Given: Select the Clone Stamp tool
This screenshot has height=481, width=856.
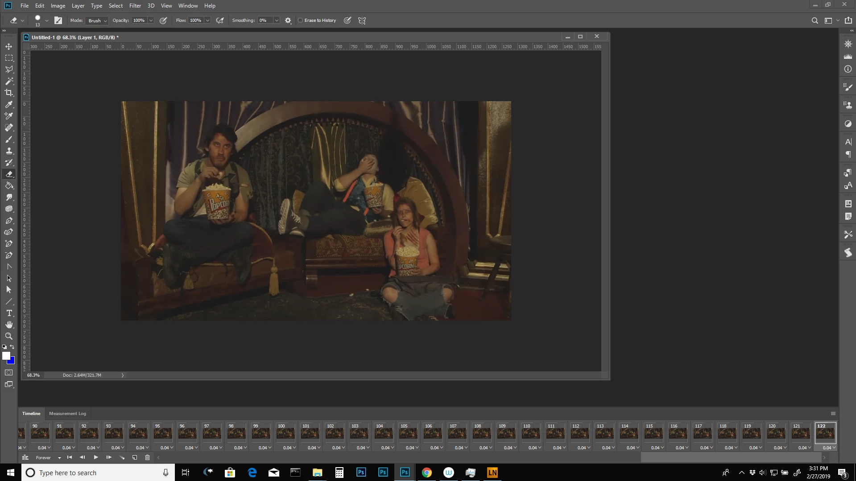Looking at the screenshot, I should point(9,151).
